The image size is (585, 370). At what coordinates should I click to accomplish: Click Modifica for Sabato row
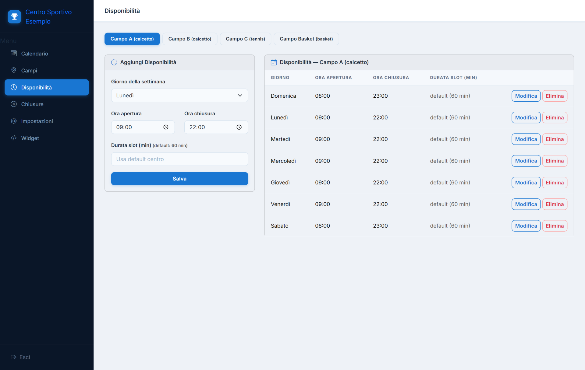click(x=526, y=226)
